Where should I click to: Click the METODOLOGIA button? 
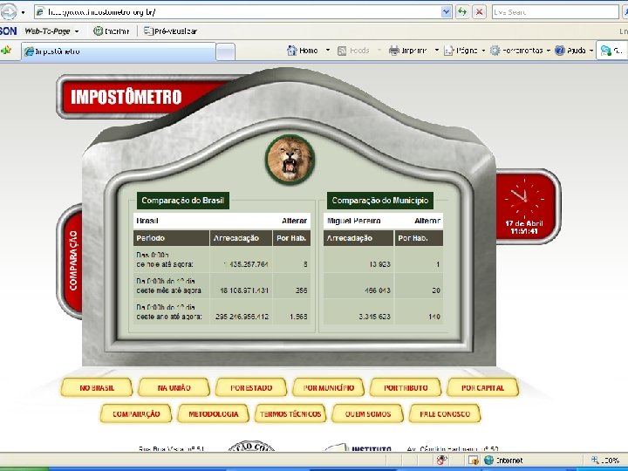(213, 413)
